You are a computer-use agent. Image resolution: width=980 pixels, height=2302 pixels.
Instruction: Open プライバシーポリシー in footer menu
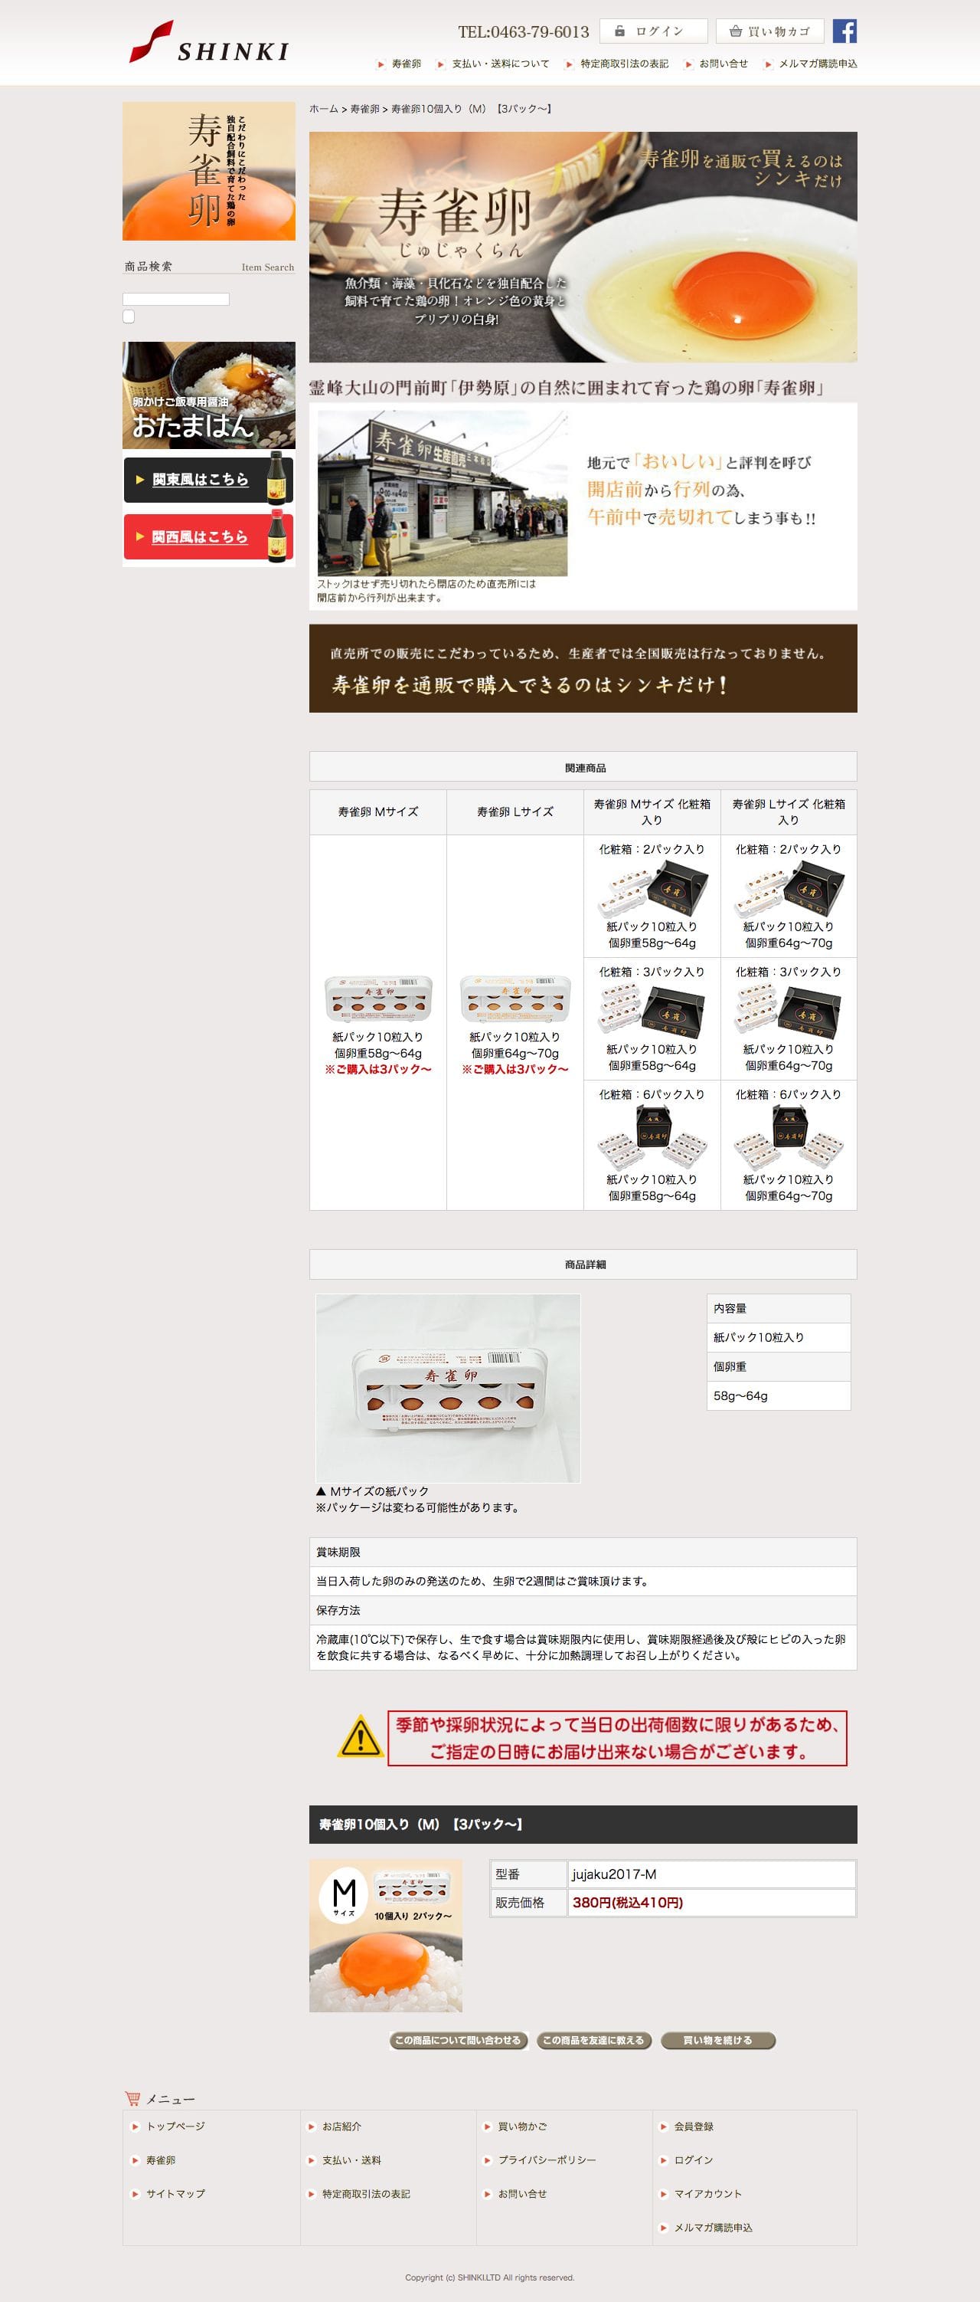547,2160
